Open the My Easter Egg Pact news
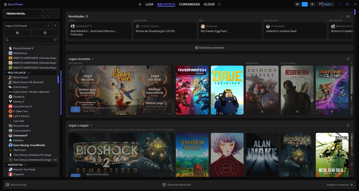Image resolution: width=359 pixels, height=191 pixels. [230, 31]
